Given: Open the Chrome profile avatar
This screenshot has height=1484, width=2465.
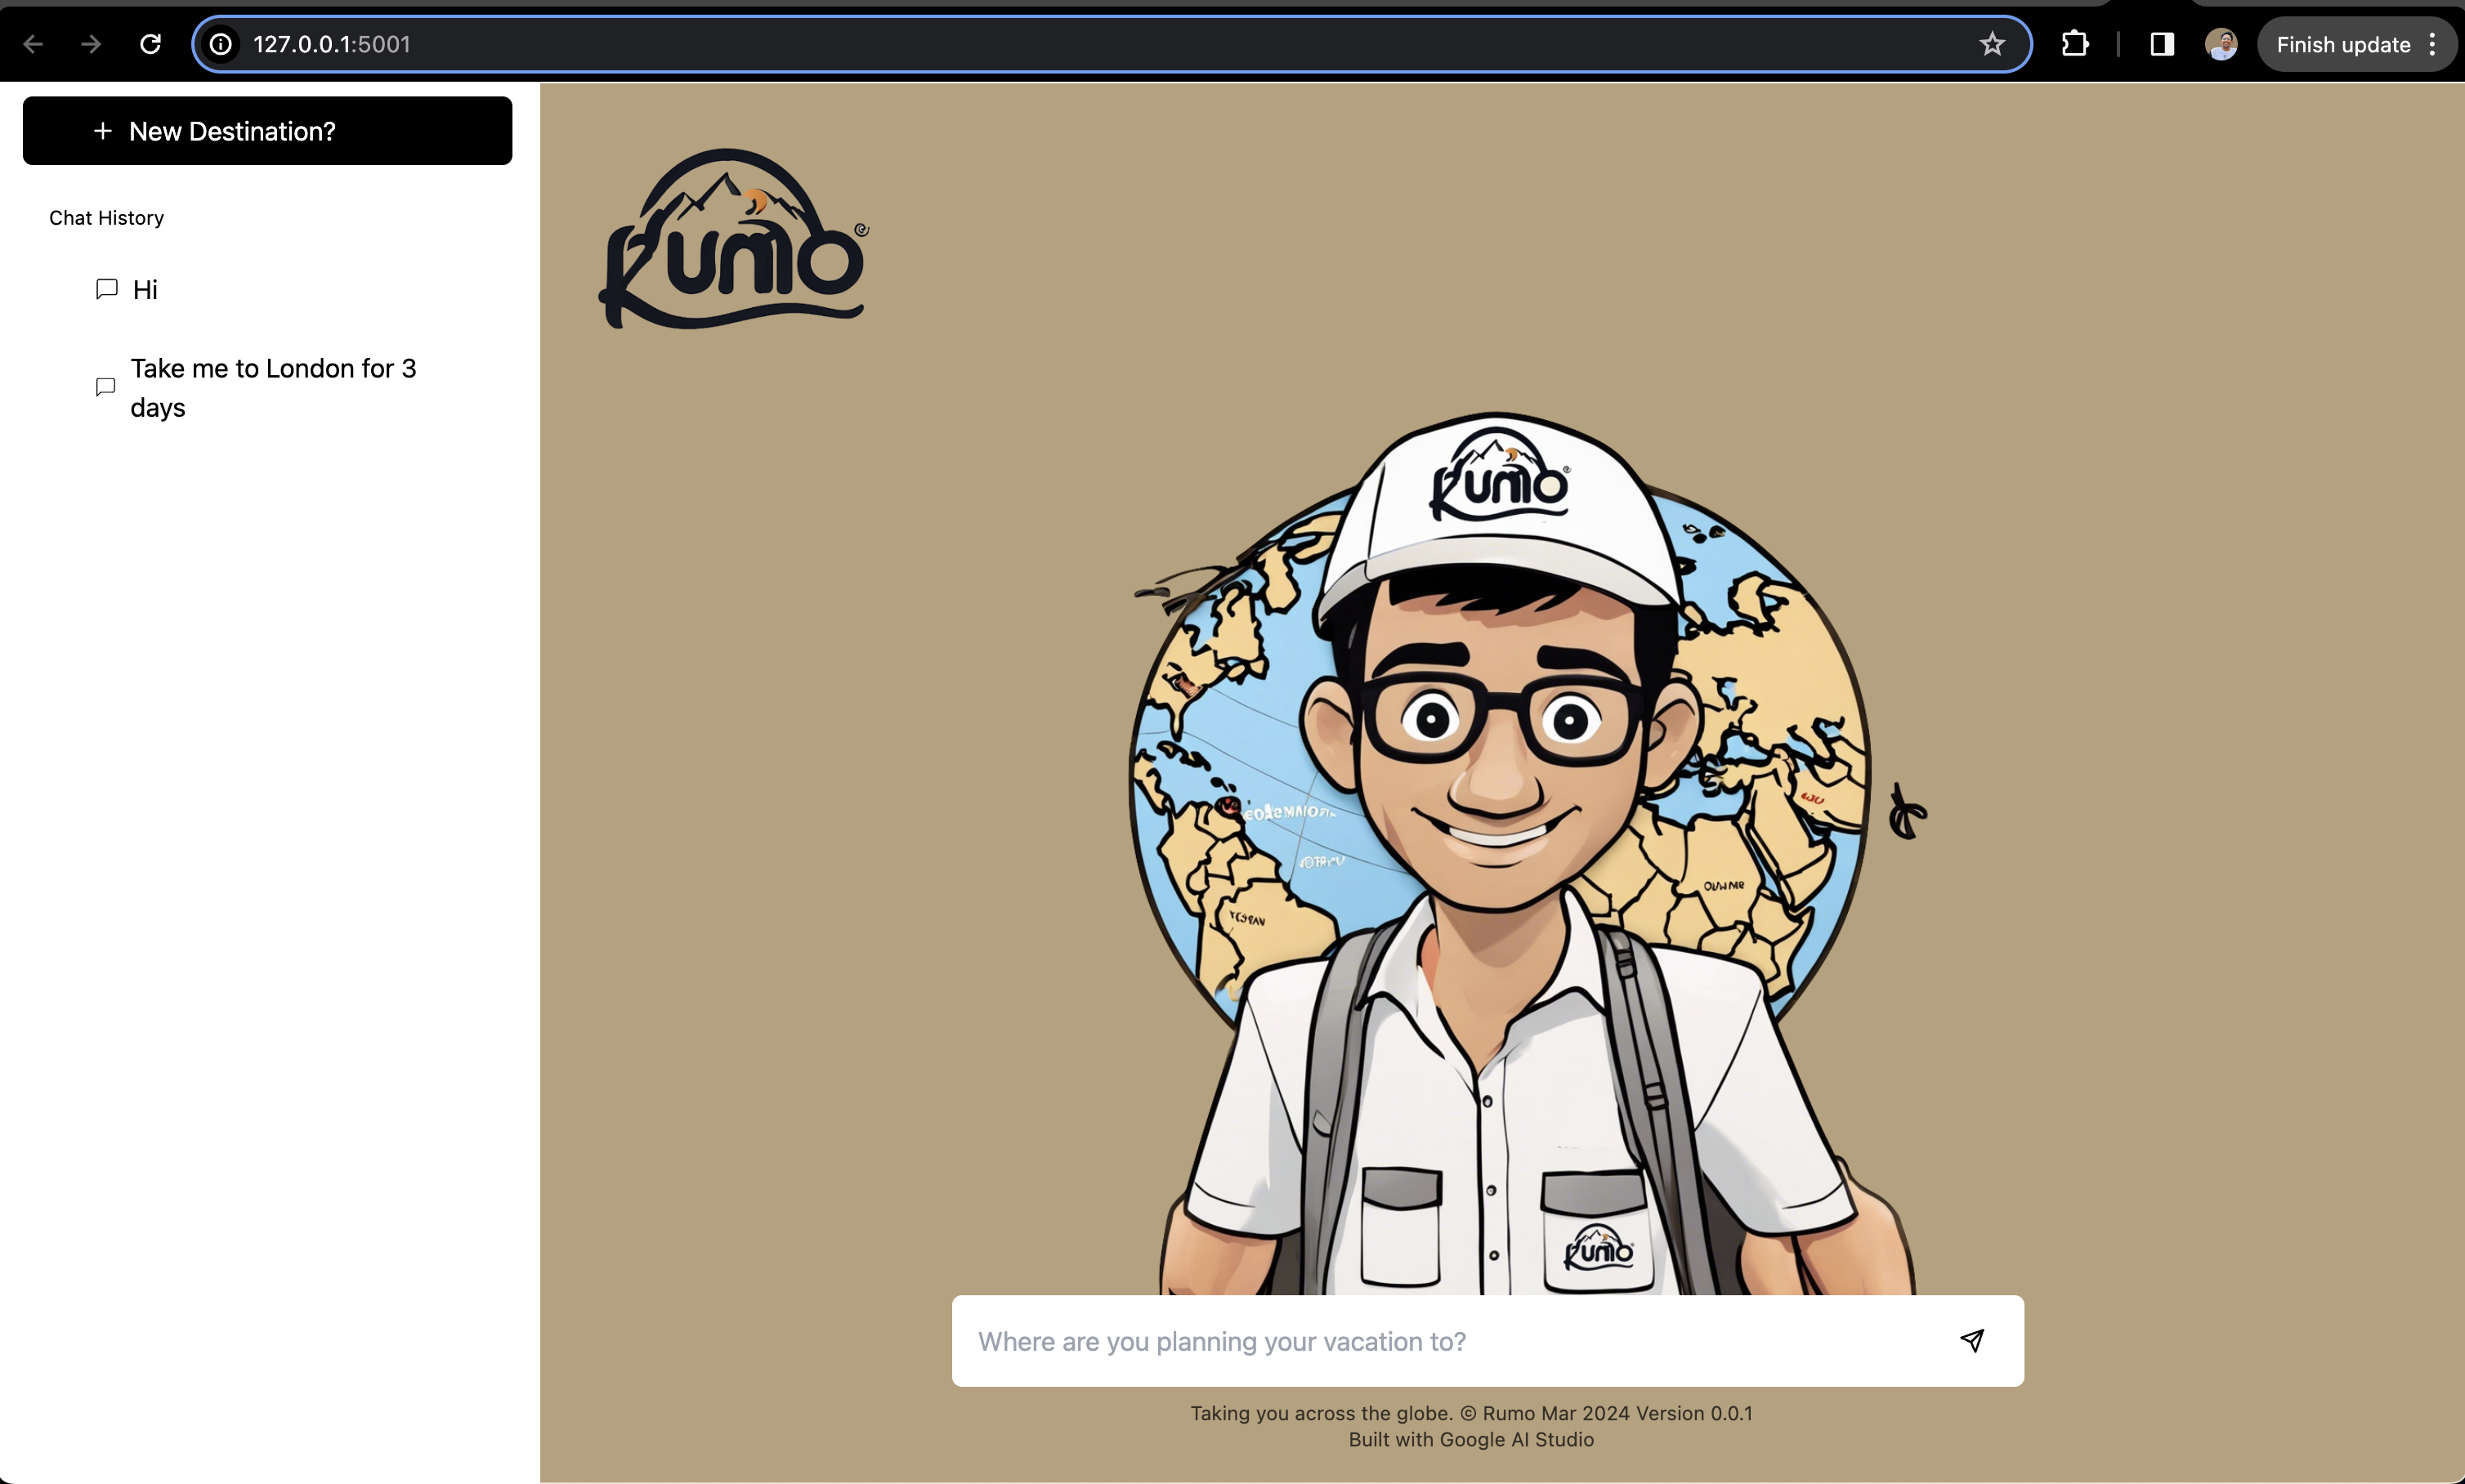Looking at the screenshot, I should coord(2221,44).
